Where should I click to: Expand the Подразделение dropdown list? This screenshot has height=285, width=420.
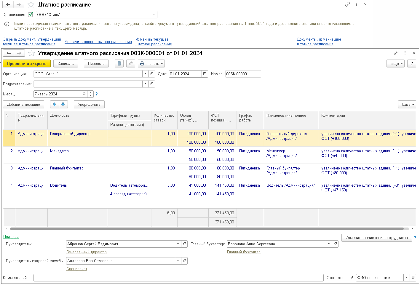[x=145, y=84]
